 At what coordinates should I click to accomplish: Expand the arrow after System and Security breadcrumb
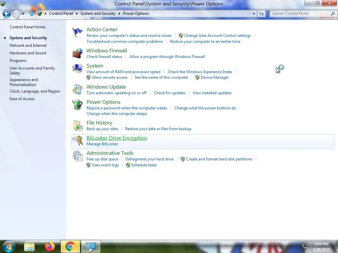(119, 14)
